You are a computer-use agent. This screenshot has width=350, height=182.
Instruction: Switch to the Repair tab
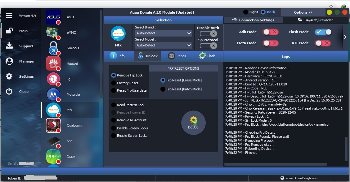177,56
